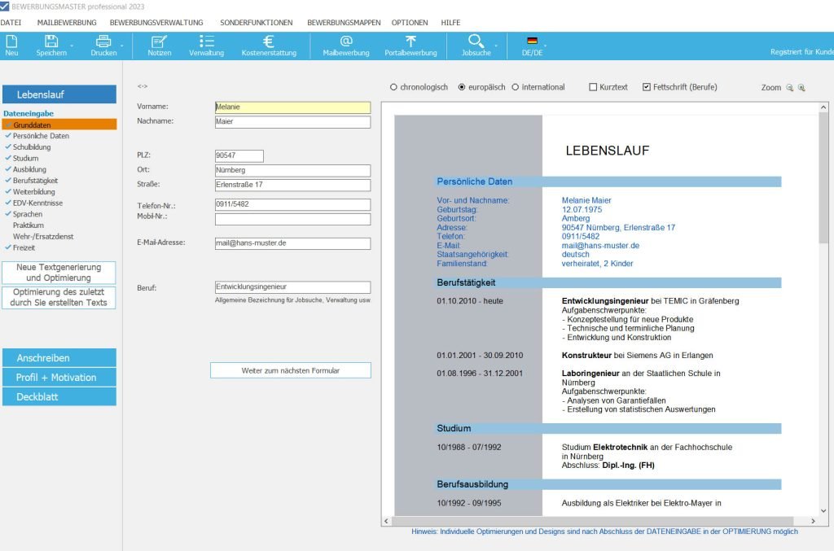Viewport: 834px width, 551px height.
Task: Open the MAILBEWERBUNG menu
Action: [67, 22]
